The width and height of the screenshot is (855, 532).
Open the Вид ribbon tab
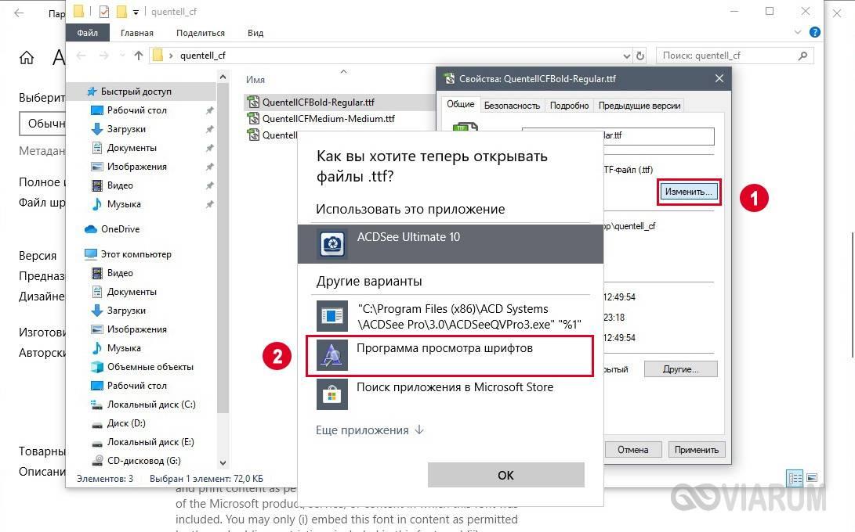pos(255,33)
